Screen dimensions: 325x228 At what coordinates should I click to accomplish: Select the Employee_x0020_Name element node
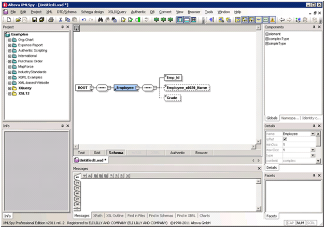(x=187, y=88)
